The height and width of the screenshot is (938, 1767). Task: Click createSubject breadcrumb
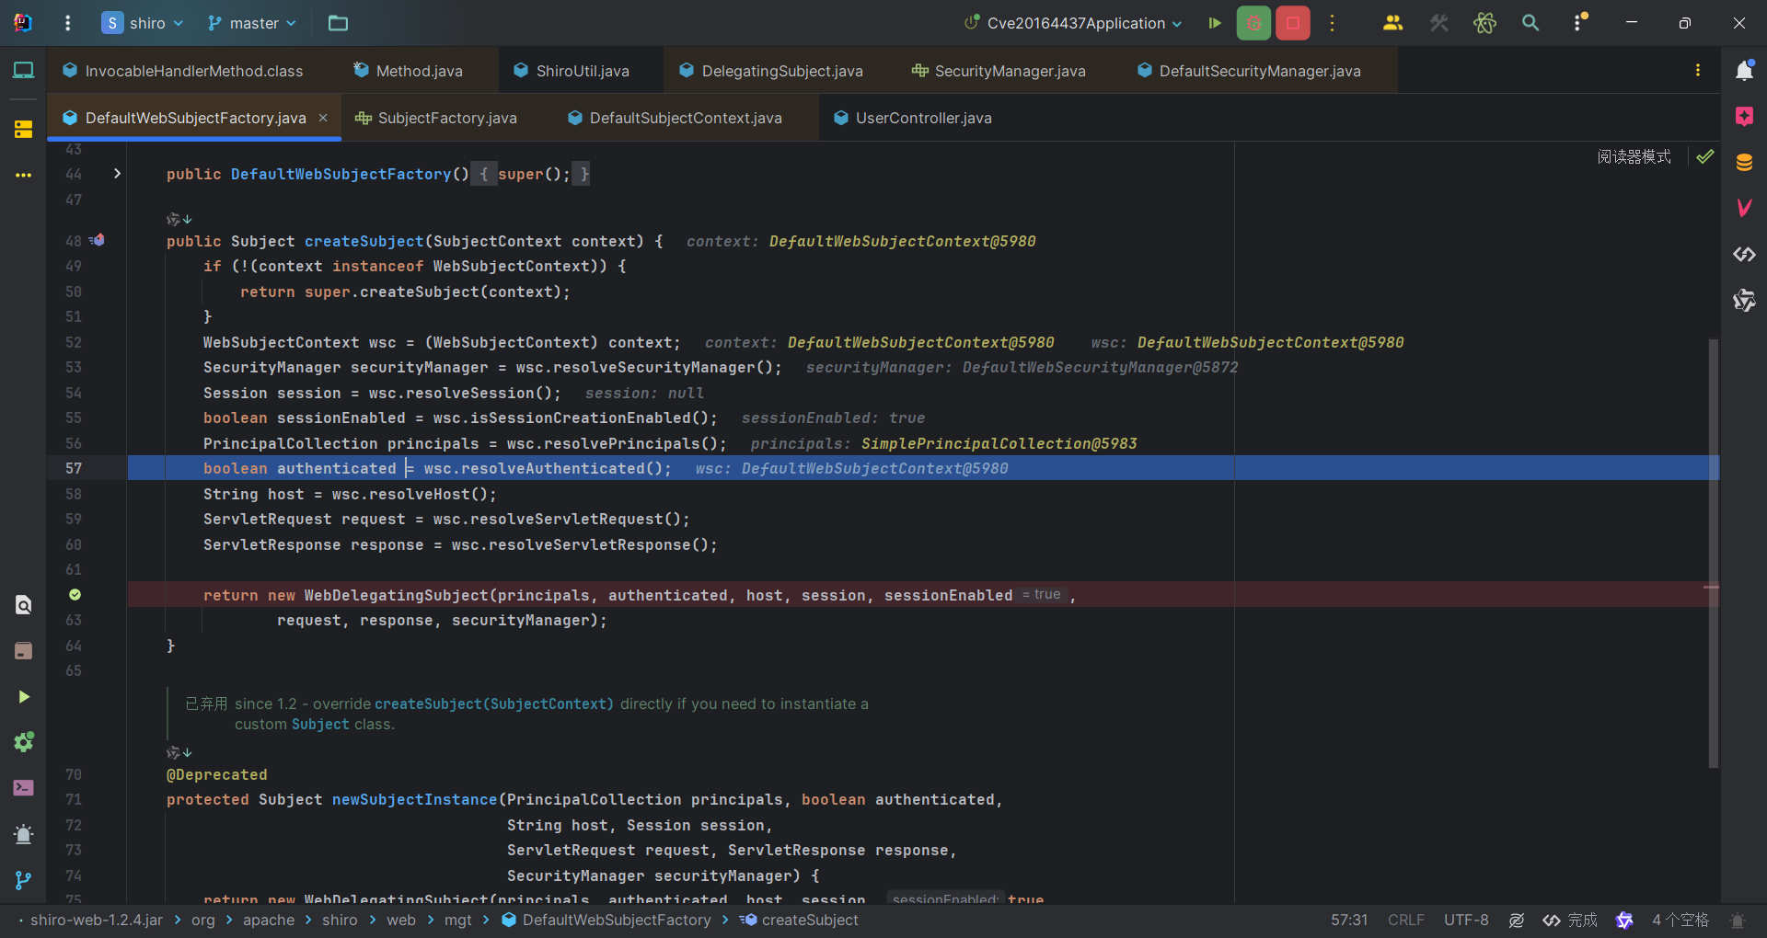[799, 921]
